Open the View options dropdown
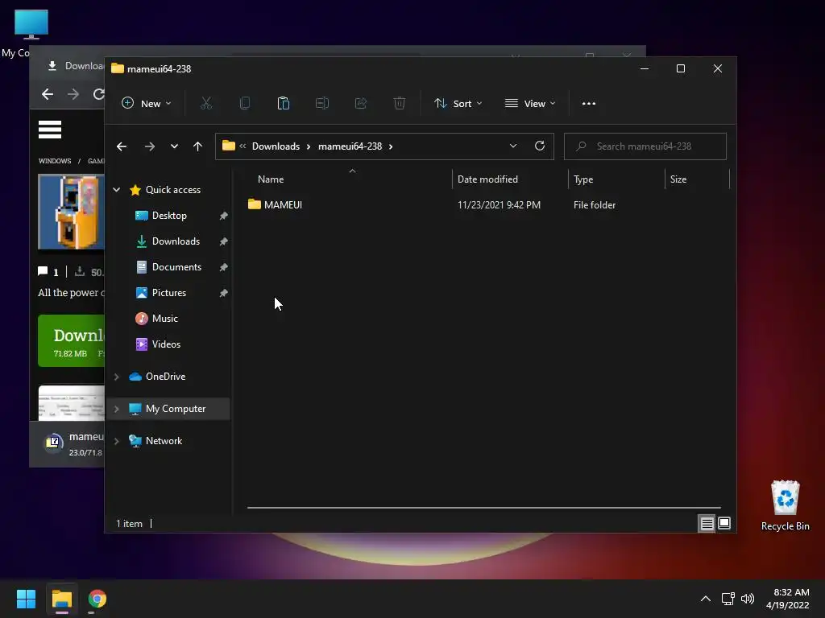Viewport: 825px width, 618px height. click(x=530, y=104)
